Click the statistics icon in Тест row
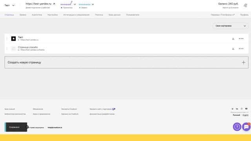The width and height of the screenshot is (251, 141). pyautogui.click(x=233, y=39)
